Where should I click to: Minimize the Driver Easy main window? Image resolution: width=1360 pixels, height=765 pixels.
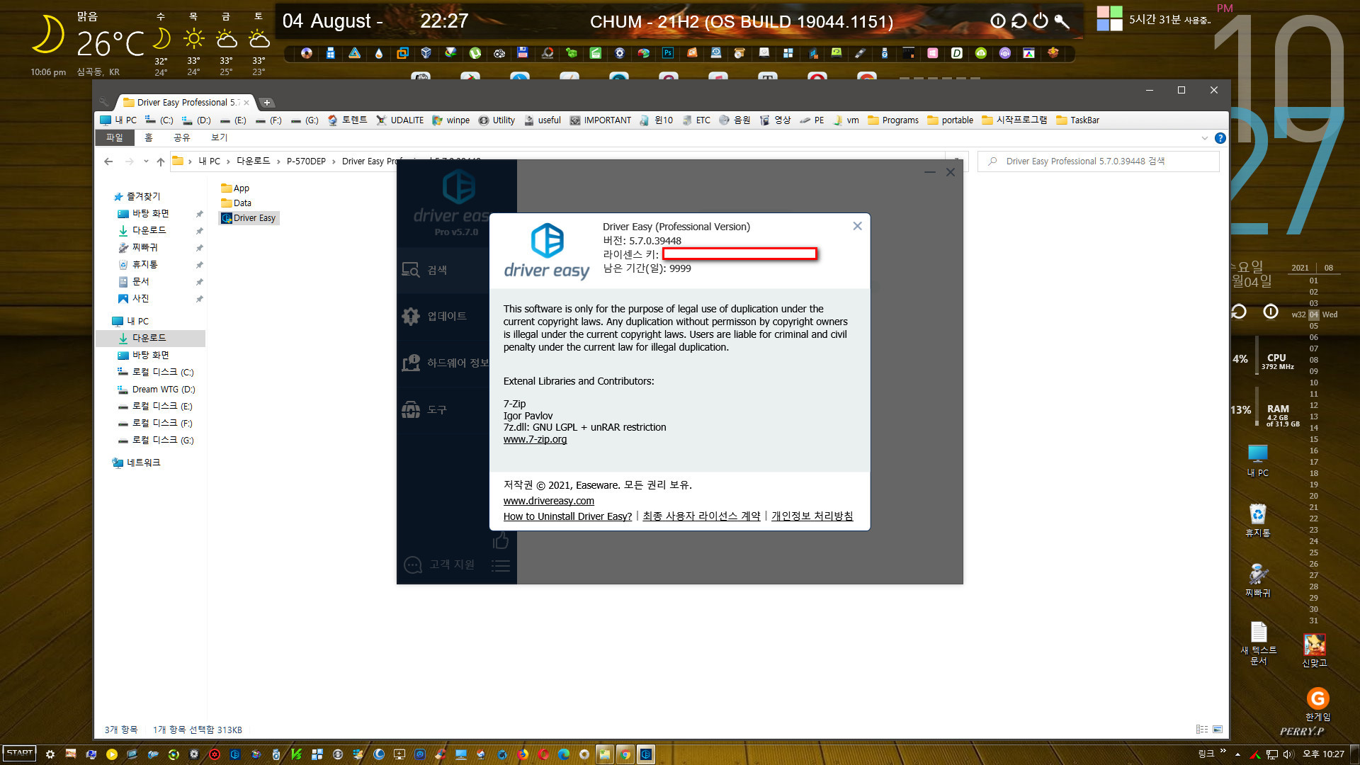[x=930, y=172]
